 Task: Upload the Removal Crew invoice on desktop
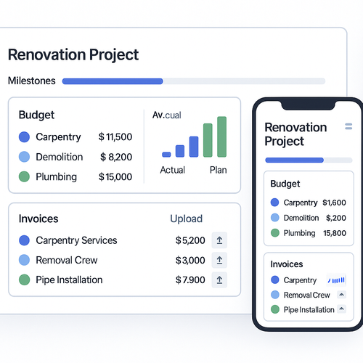219,260
